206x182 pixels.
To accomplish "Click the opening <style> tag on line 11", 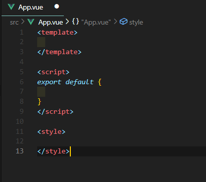I will tap(51, 132).
